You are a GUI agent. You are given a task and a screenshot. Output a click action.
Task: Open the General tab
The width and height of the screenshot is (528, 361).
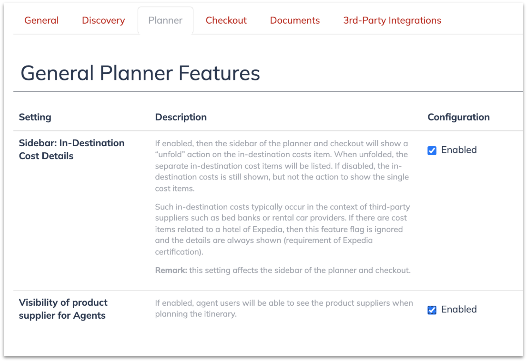41,20
